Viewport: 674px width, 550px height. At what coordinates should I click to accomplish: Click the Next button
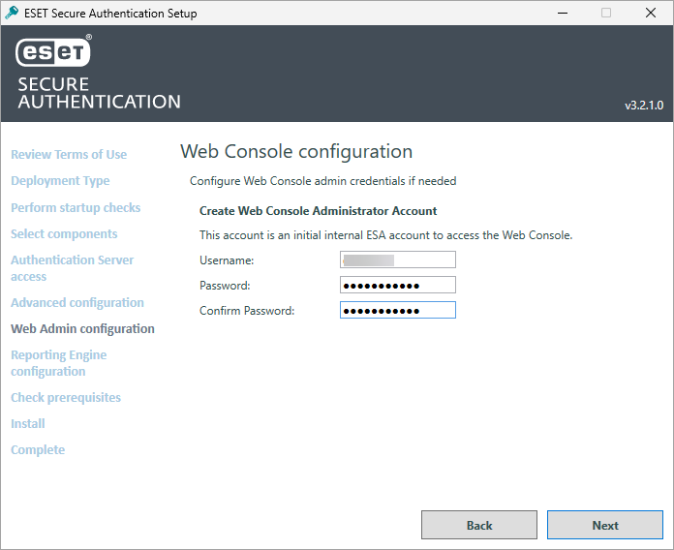coord(605,525)
